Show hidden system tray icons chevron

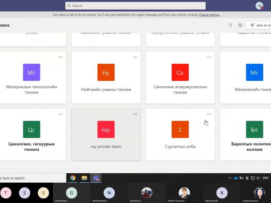click(x=230, y=178)
